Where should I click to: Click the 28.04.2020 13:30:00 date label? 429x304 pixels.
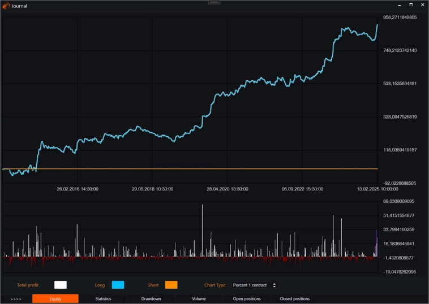click(x=228, y=189)
